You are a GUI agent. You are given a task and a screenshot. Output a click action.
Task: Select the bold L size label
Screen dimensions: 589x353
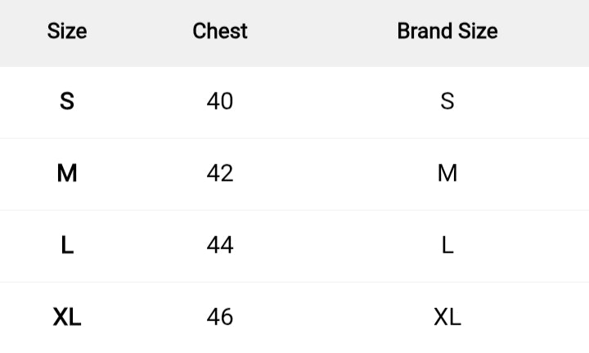(67, 245)
